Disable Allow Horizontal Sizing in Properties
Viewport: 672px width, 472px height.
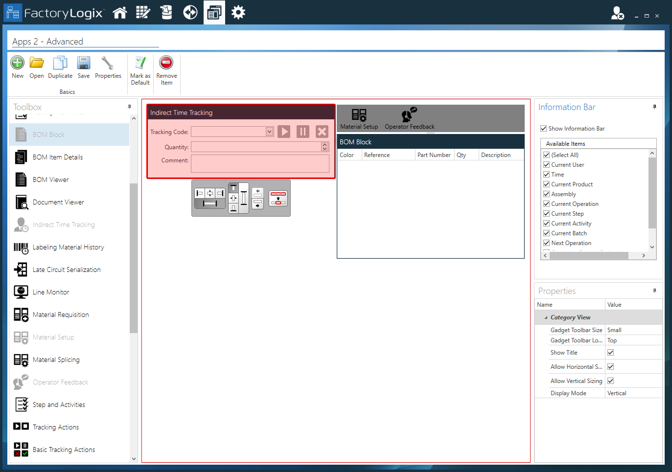pos(610,366)
